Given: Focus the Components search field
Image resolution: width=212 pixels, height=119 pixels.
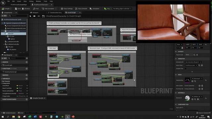Looking at the screenshot, I should tap(18, 16).
